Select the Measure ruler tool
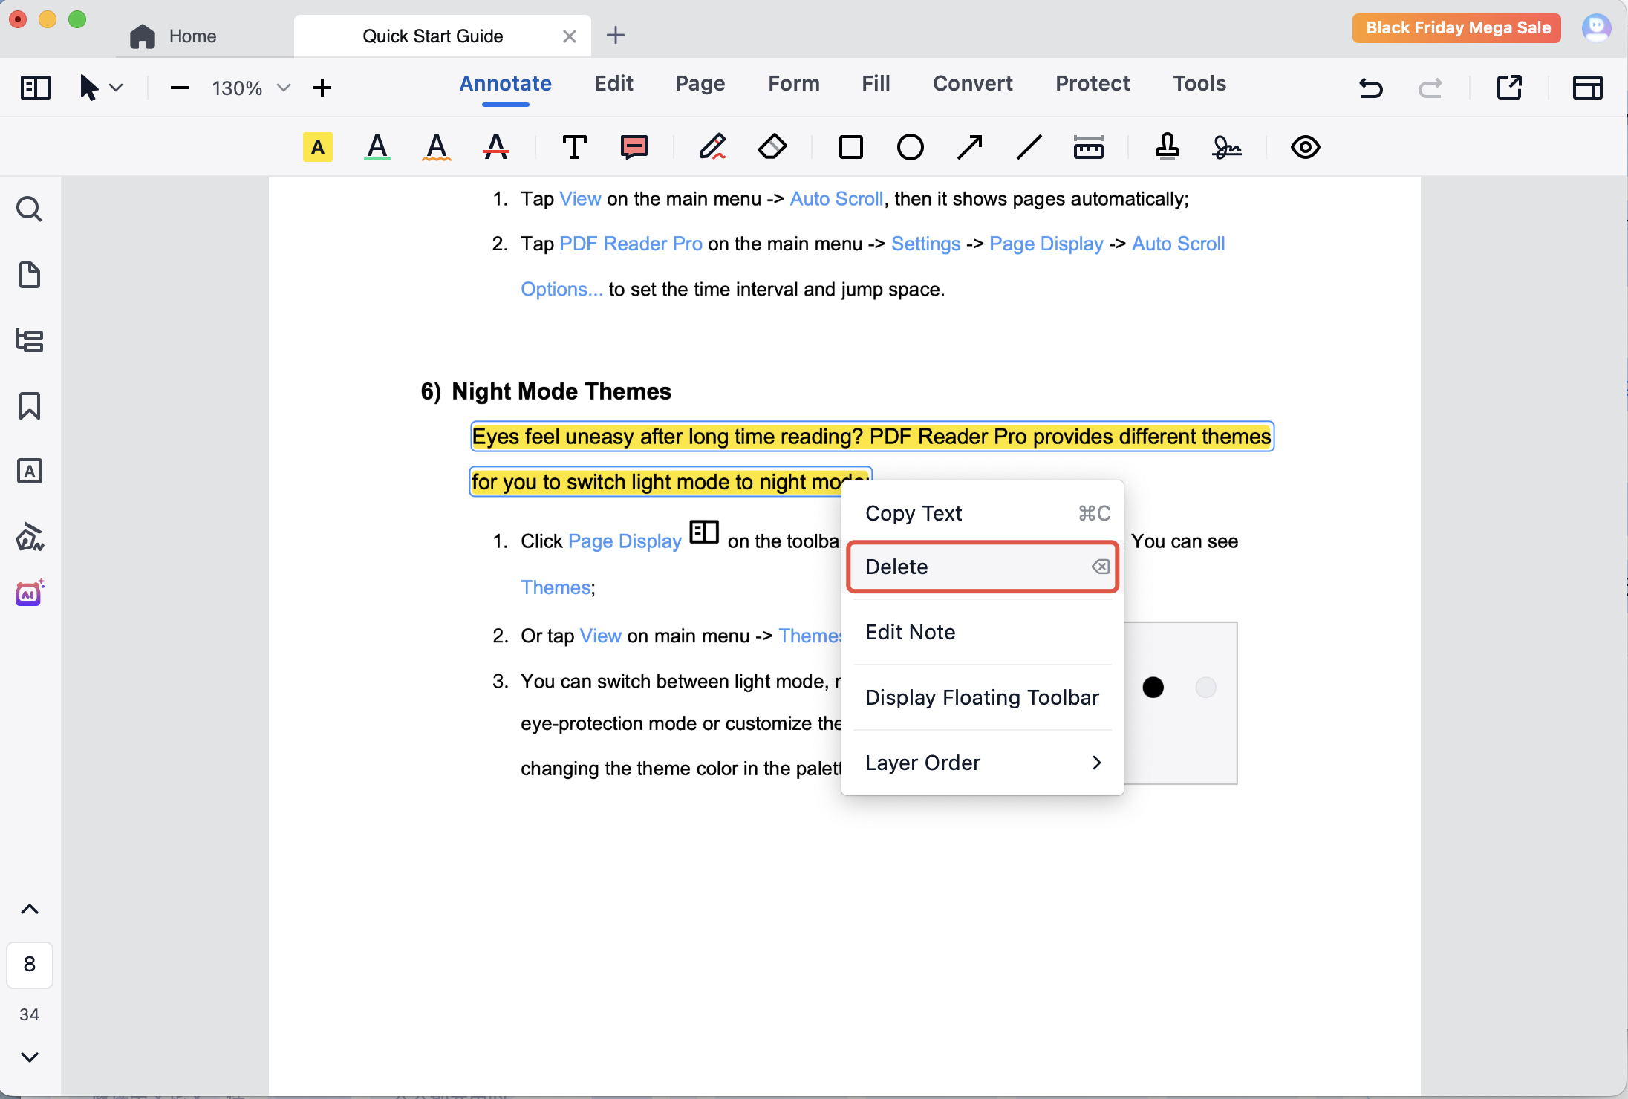Image resolution: width=1628 pixels, height=1099 pixels. pyautogui.click(x=1088, y=147)
